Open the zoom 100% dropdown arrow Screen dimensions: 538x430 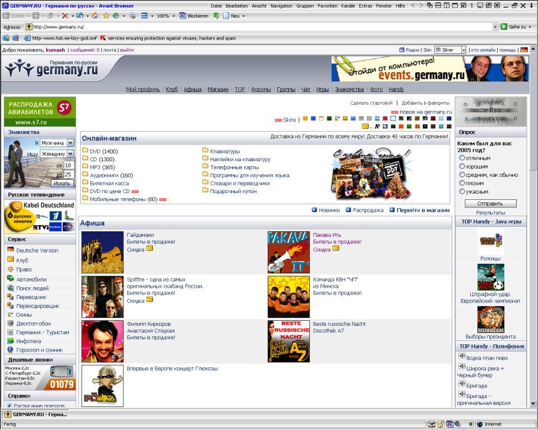pyautogui.click(x=174, y=16)
